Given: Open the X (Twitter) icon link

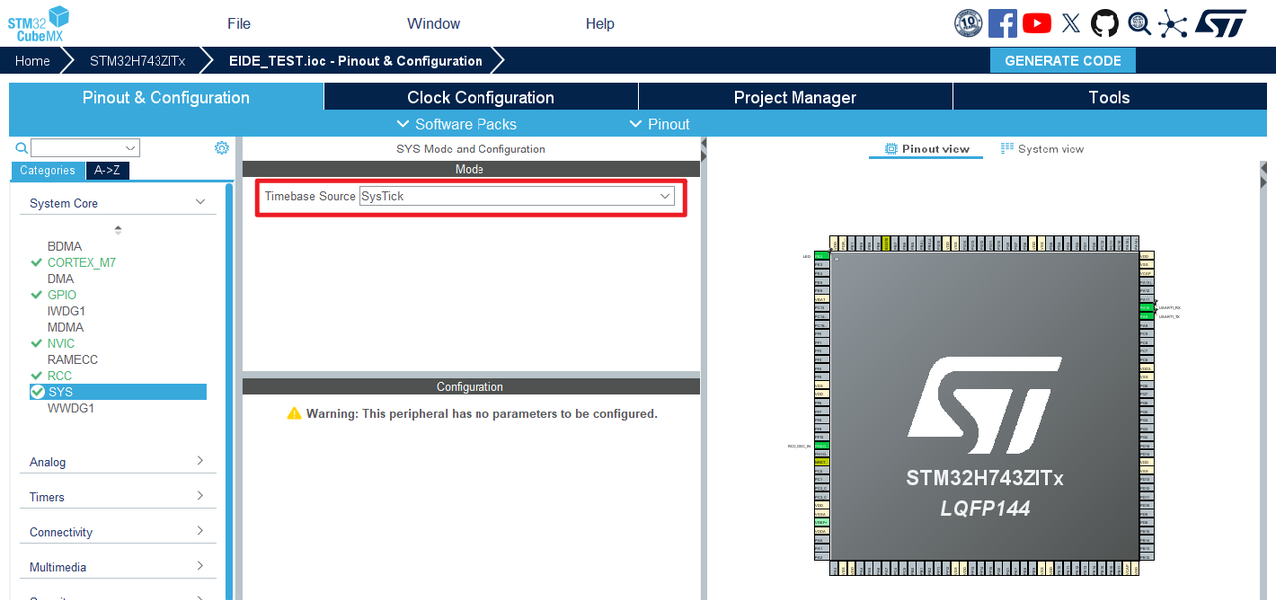Looking at the screenshot, I should (1071, 23).
